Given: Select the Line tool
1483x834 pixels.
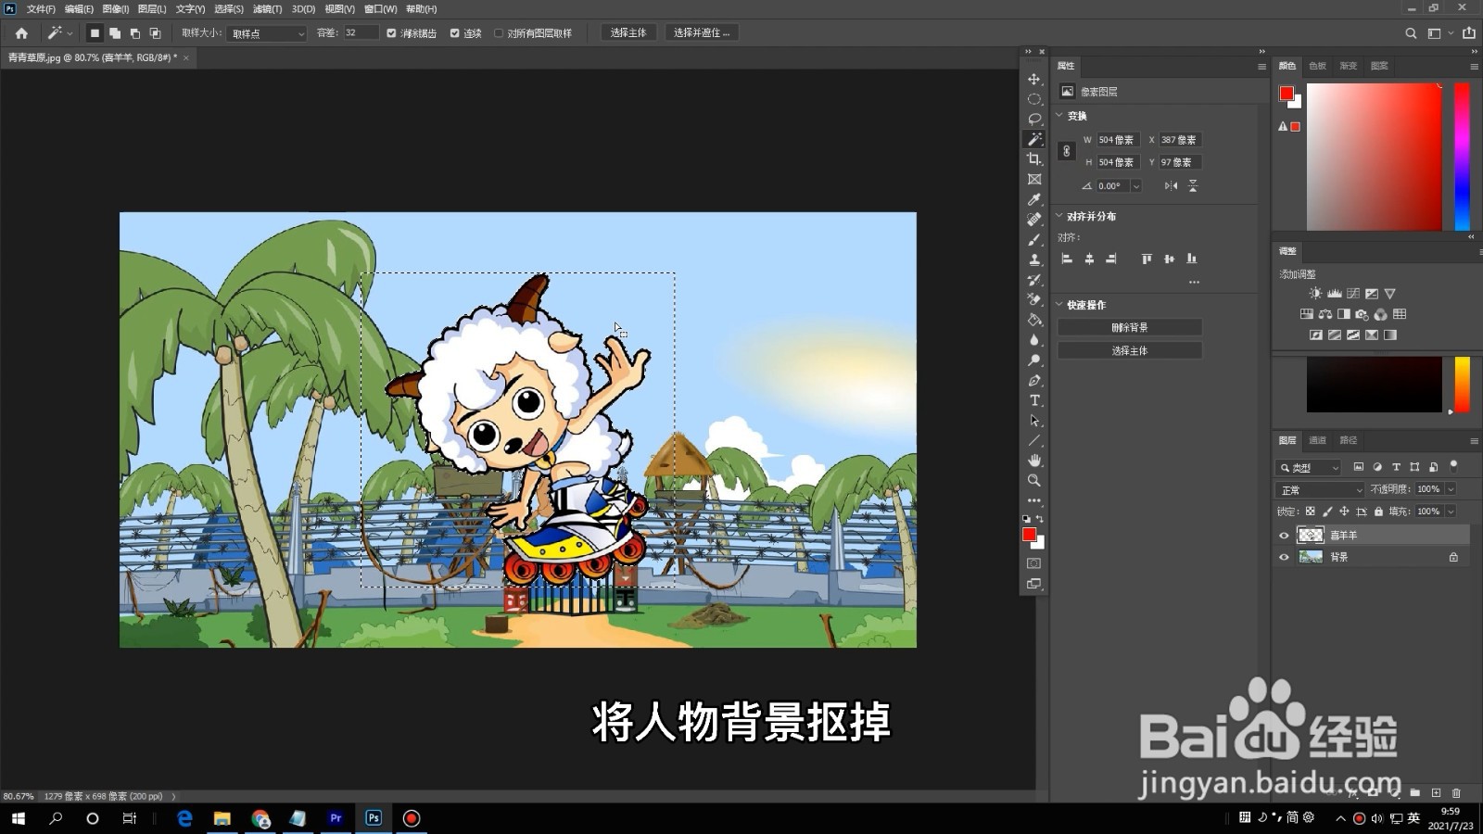Looking at the screenshot, I should click(x=1034, y=440).
